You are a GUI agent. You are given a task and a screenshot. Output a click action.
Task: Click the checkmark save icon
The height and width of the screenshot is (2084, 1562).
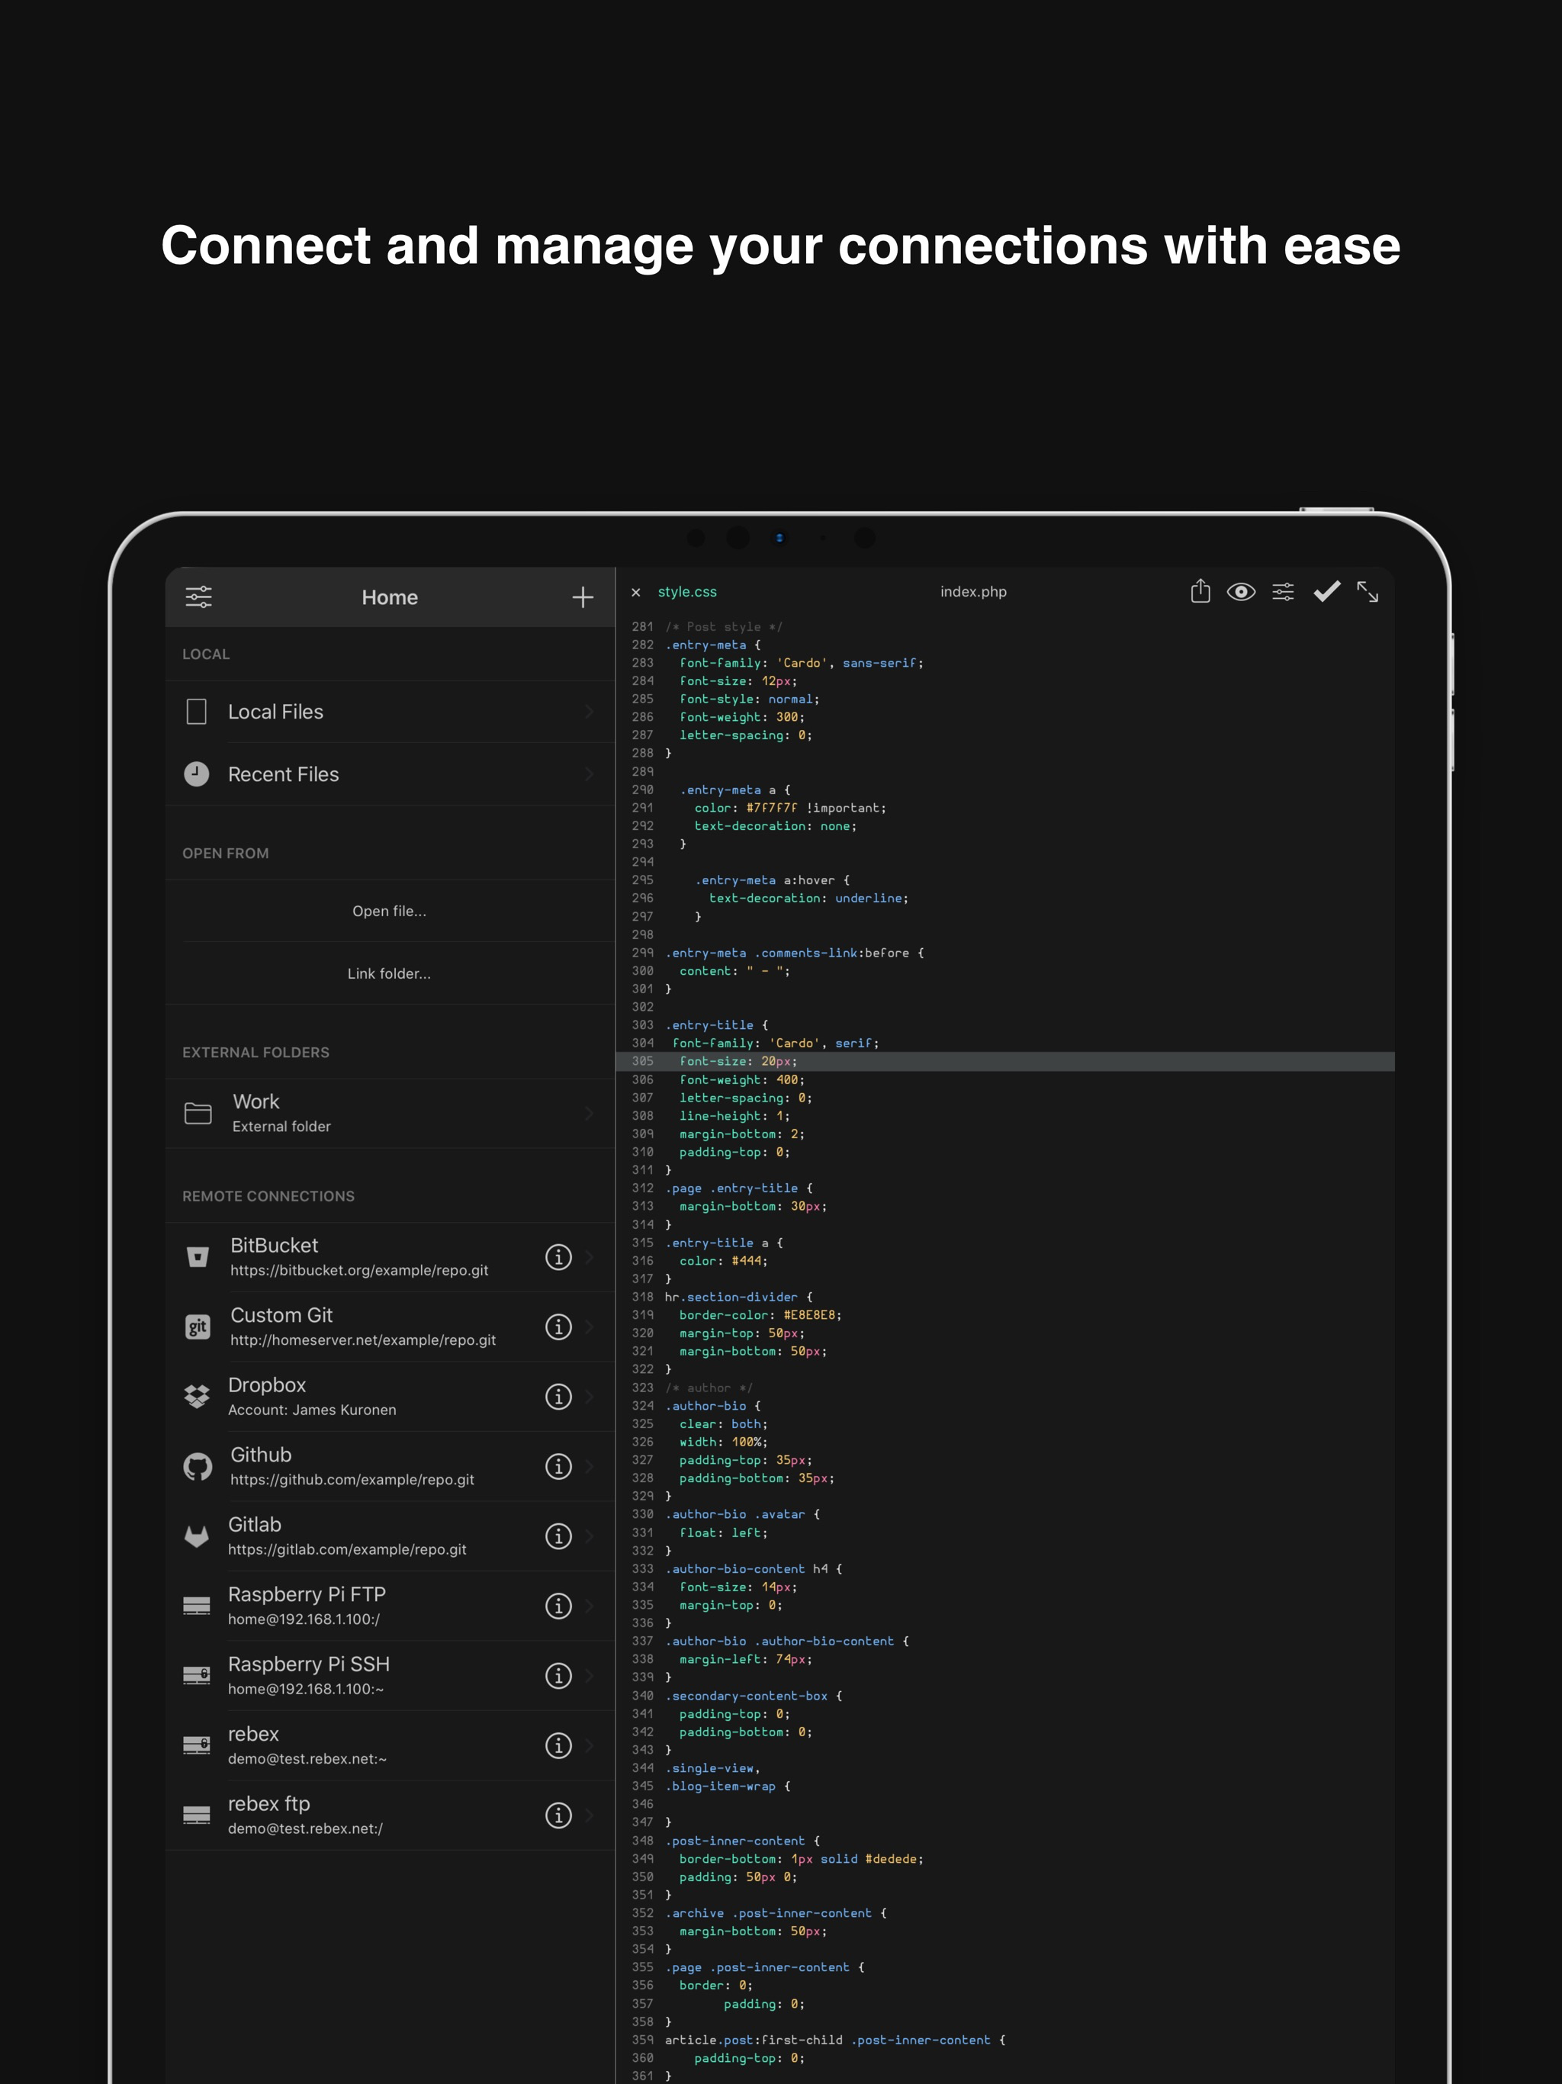(x=1326, y=592)
